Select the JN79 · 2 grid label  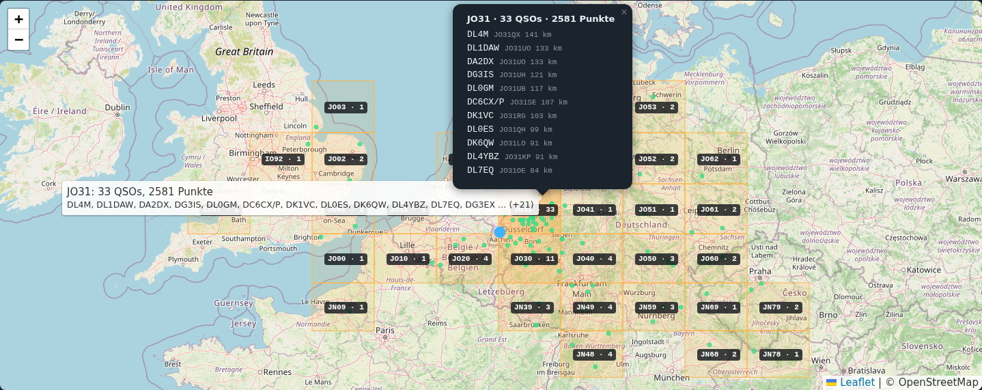coord(781,307)
